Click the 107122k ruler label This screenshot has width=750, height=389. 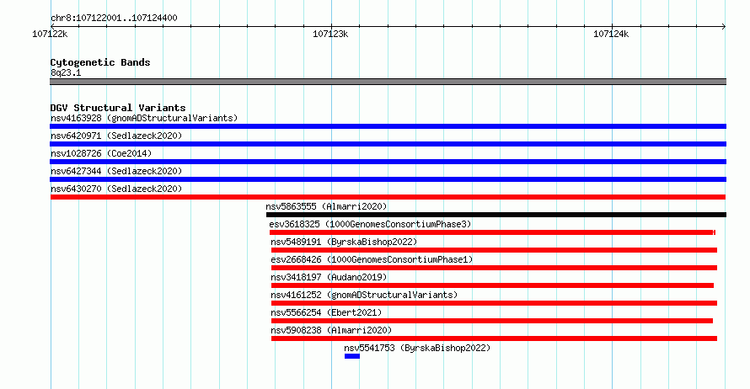click(50, 34)
